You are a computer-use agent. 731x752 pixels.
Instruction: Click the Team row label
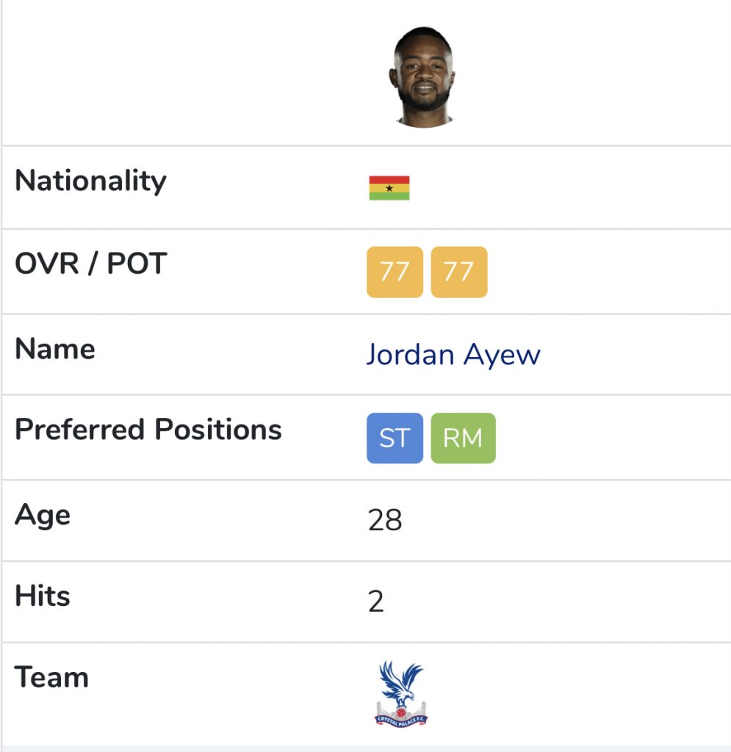(x=52, y=677)
